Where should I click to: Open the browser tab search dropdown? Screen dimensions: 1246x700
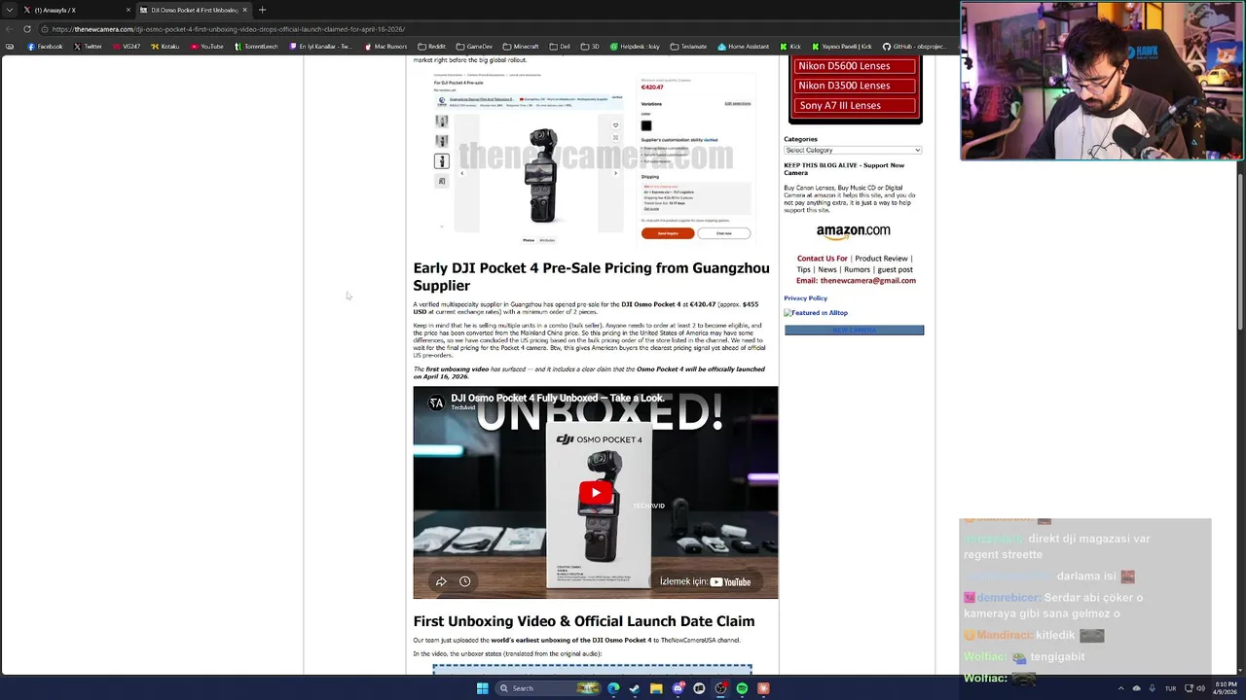[x=10, y=10]
